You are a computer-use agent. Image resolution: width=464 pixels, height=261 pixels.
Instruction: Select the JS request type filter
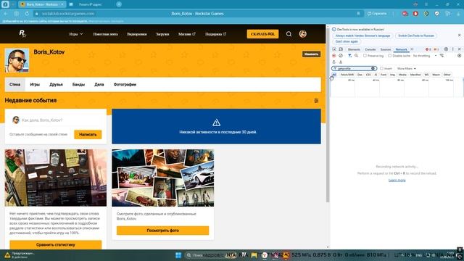pos(376,75)
